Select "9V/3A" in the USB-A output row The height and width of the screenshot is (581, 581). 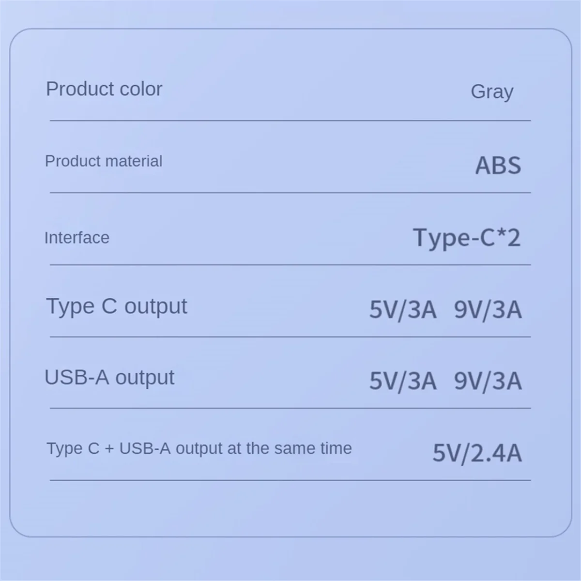[488, 381]
